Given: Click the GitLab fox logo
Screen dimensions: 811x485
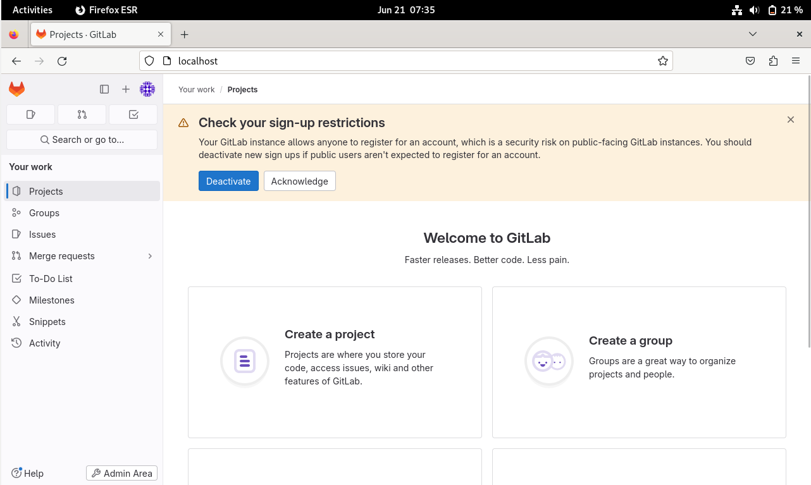Looking at the screenshot, I should [x=16, y=89].
